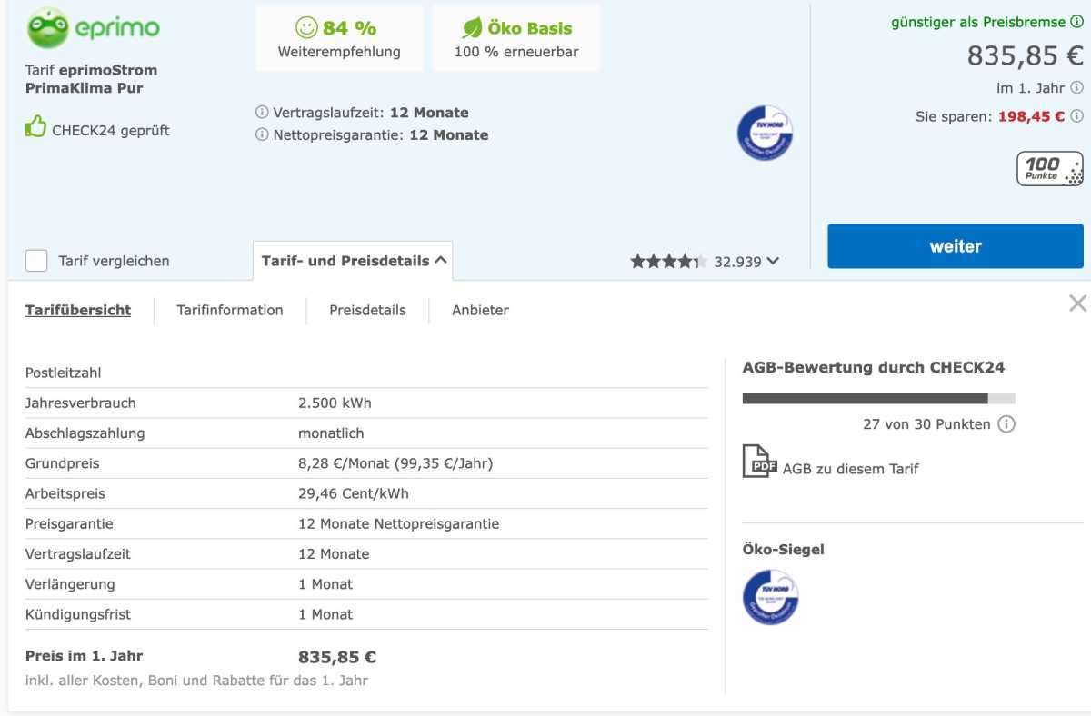Click the Arbeitspreis value 29,46 Cent/kWh
Screen dimensions: 1091x716
coord(354,494)
